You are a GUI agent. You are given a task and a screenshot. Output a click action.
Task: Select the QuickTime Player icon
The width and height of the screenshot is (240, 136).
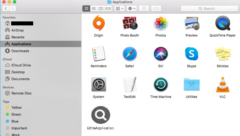[222, 23]
